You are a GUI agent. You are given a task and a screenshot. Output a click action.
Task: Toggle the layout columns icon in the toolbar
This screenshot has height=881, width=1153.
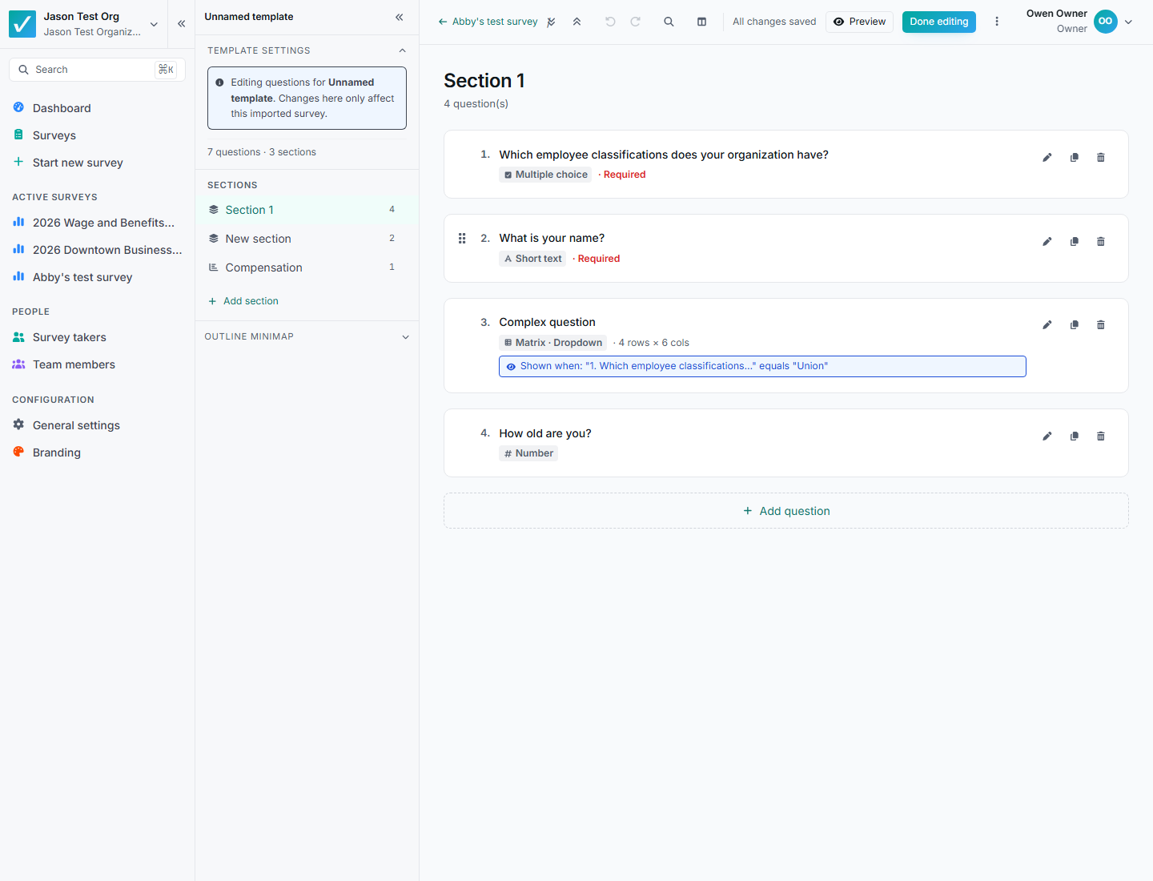701,22
